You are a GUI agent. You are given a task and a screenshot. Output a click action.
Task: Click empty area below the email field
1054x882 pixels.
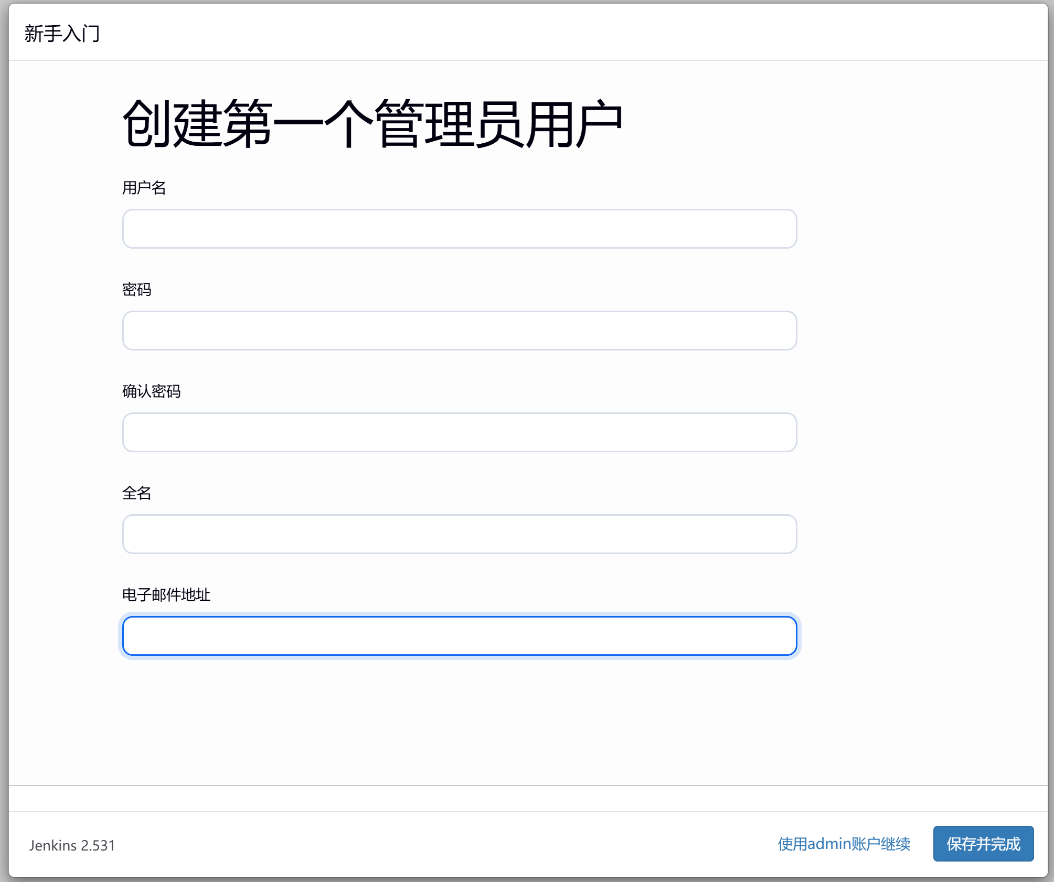[x=459, y=724]
